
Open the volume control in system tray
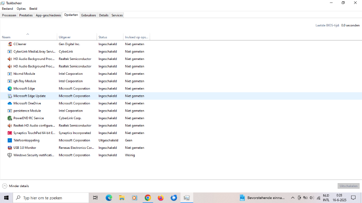(312, 198)
